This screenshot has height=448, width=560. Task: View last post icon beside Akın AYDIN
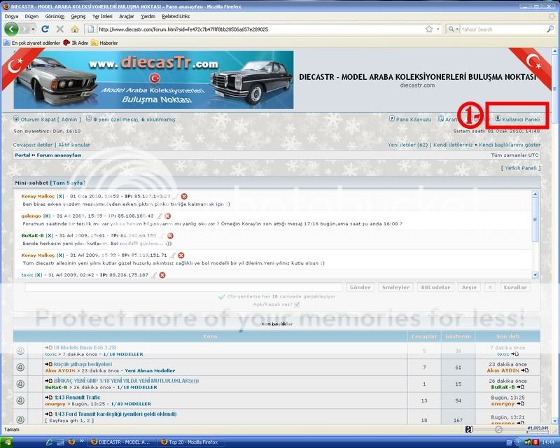(x=524, y=371)
